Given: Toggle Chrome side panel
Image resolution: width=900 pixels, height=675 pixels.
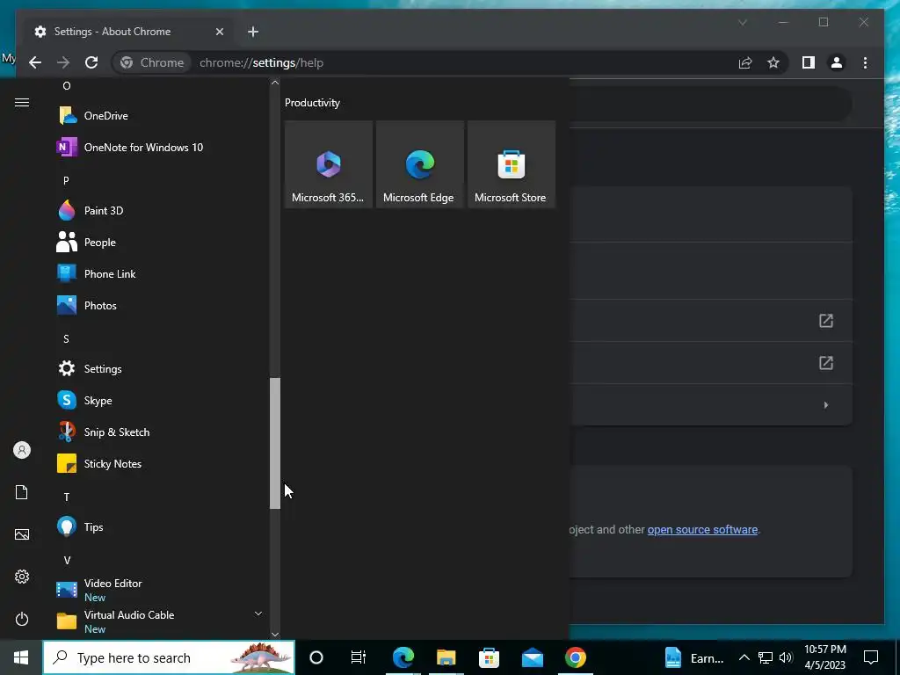Looking at the screenshot, I should coord(809,62).
